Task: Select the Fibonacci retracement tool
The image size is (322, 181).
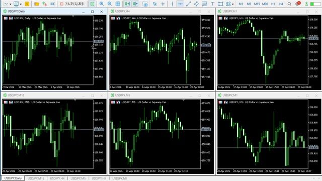Action: click(x=205, y=4)
